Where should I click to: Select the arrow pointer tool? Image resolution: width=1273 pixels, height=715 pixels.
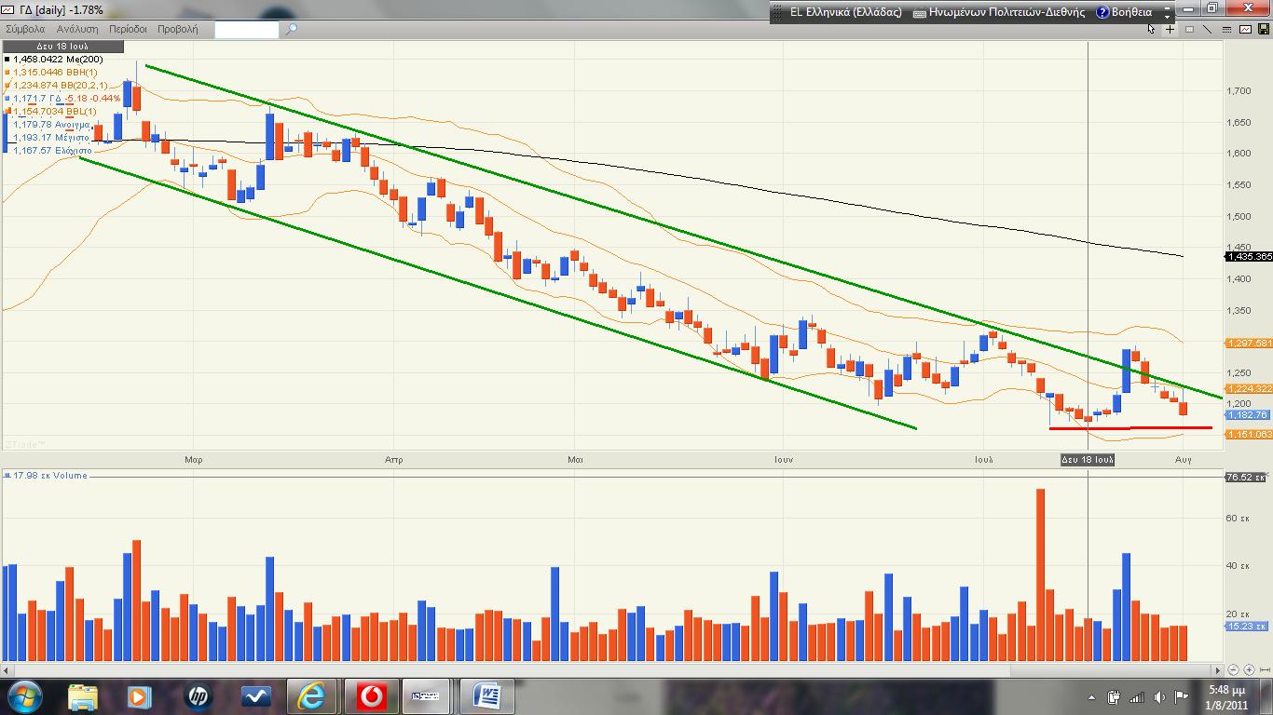click(1152, 29)
